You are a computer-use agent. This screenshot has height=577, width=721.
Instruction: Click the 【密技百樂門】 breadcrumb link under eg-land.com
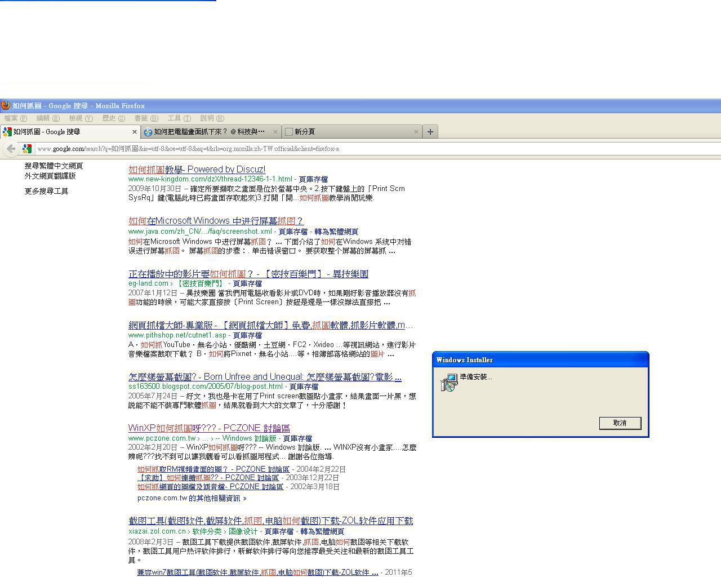click(x=199, y=283)
